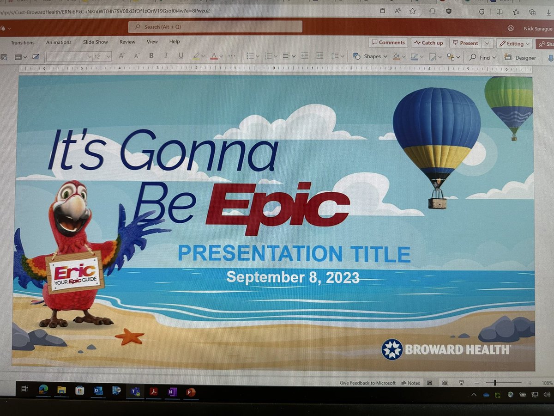Image resolution: width=554 pixels, height=416 pixels.
Task: Click the Comments button
Action: point(388,43)
